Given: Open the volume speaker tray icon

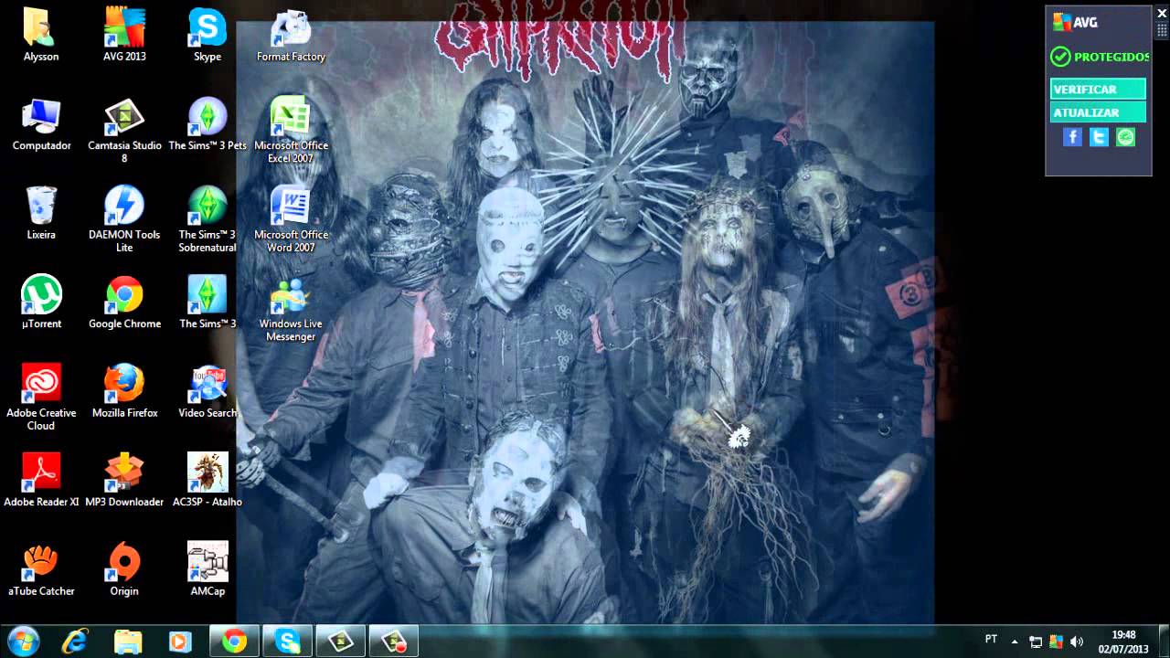Looking at the screenshot, I should coord(1077,642).
